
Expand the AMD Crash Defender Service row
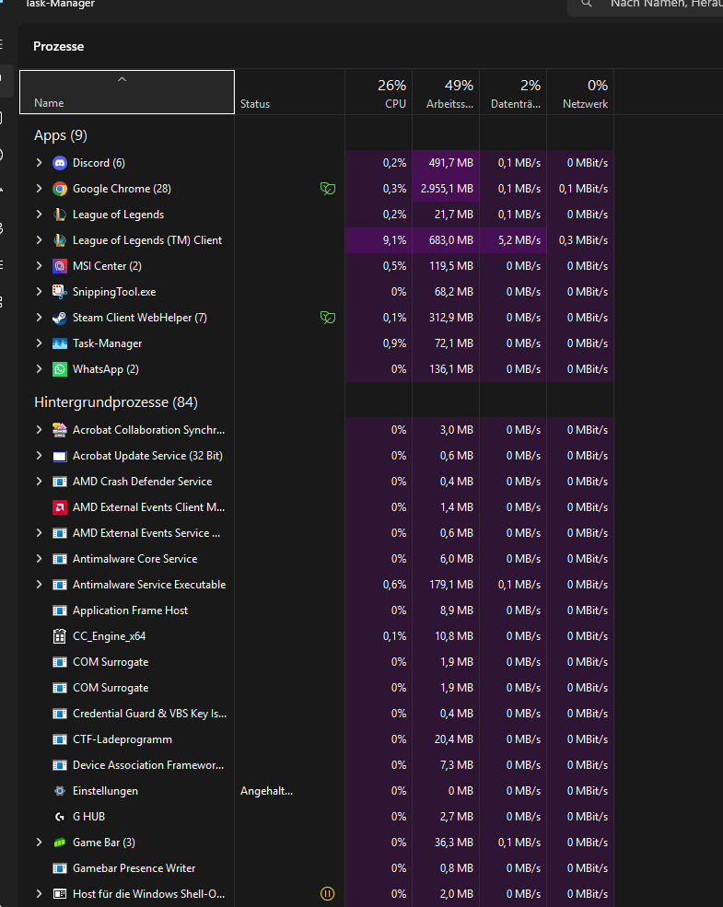coord(39,482)
